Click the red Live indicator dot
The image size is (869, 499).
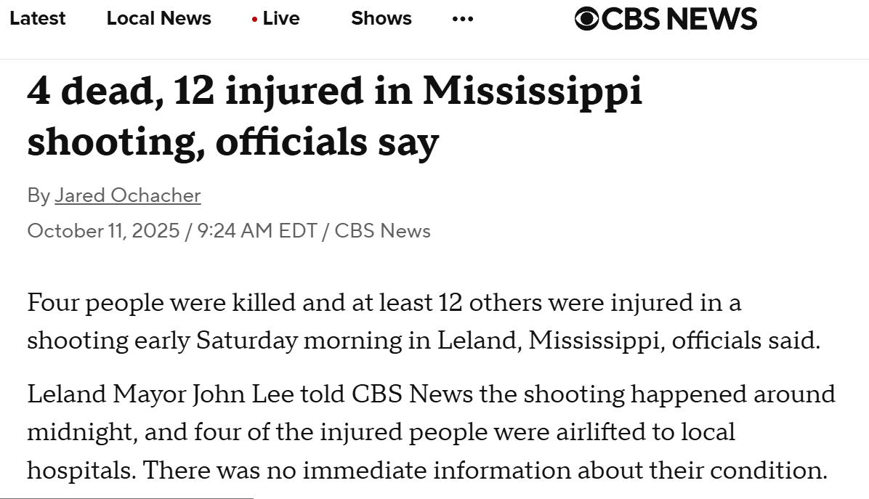(254, 20)
